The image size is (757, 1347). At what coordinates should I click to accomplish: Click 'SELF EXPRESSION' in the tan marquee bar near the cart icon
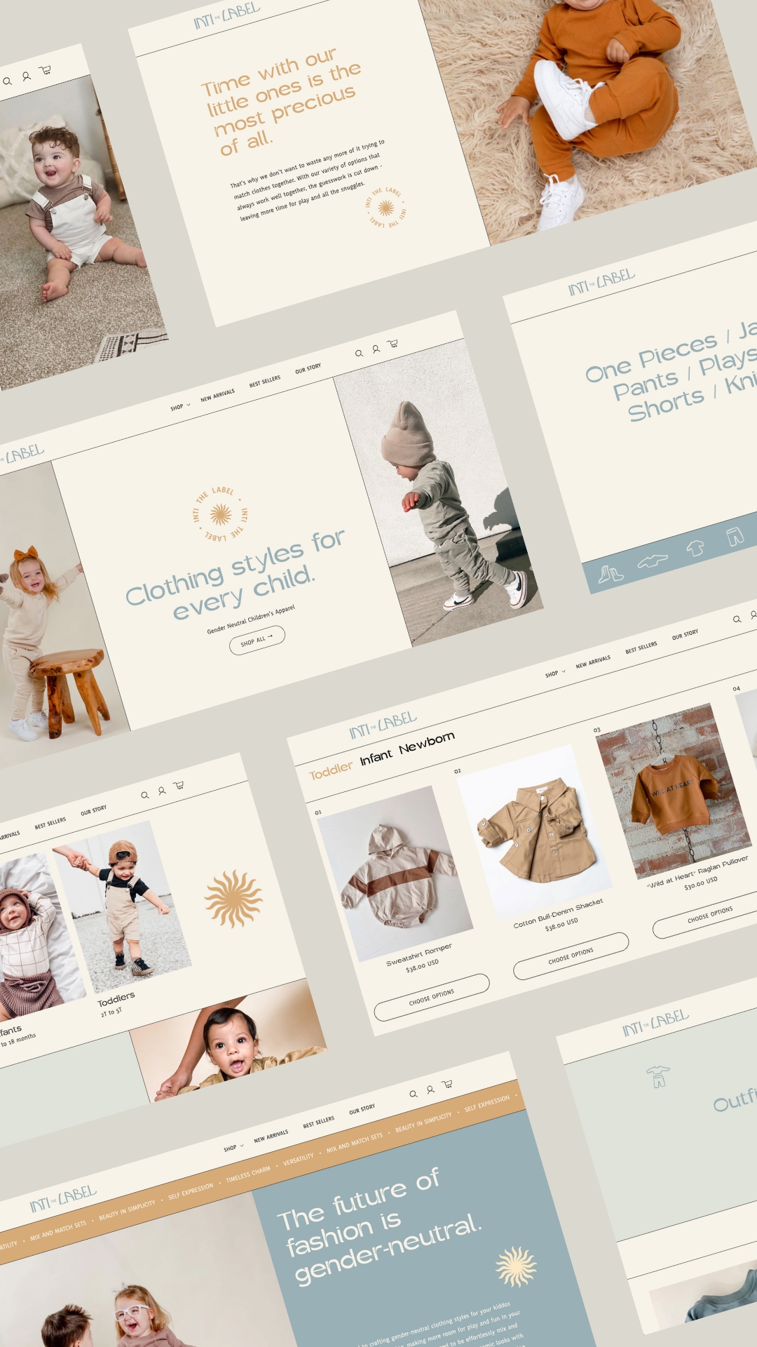[487, 1103]
